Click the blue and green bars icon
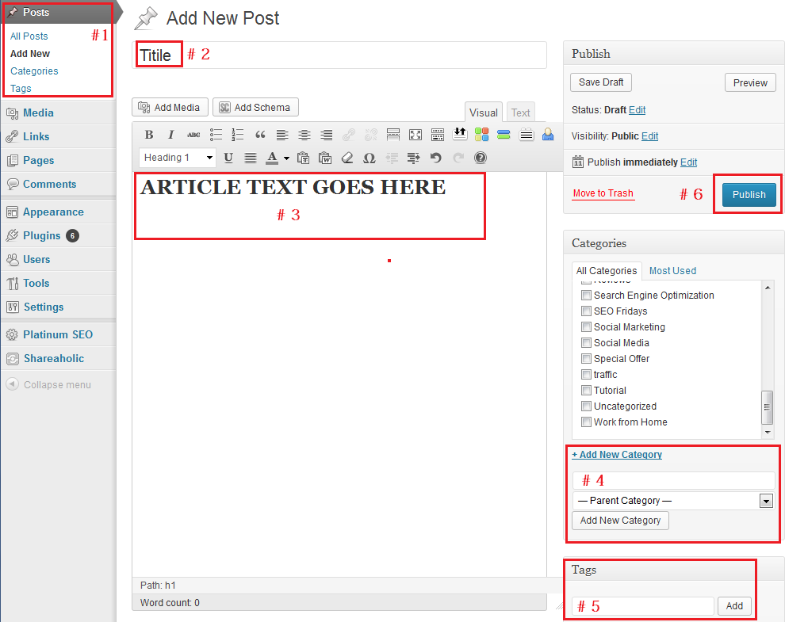The height and width of the screenshot is (622, 785). (504, 135)
